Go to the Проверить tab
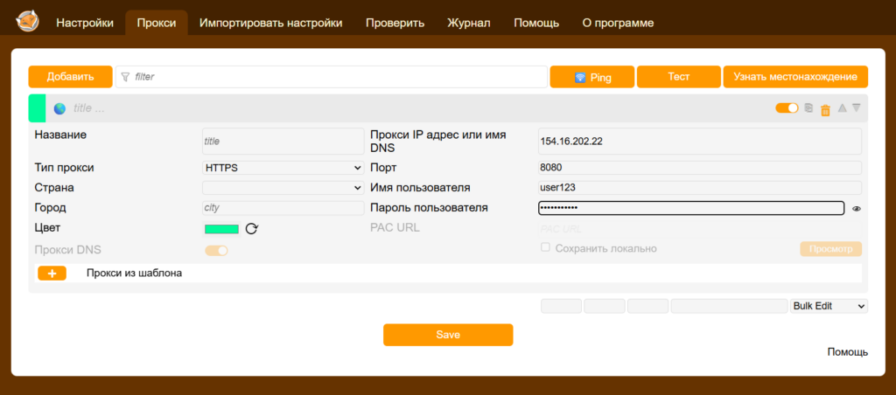Viewport: 896px width, 395px height. [395, 24]
